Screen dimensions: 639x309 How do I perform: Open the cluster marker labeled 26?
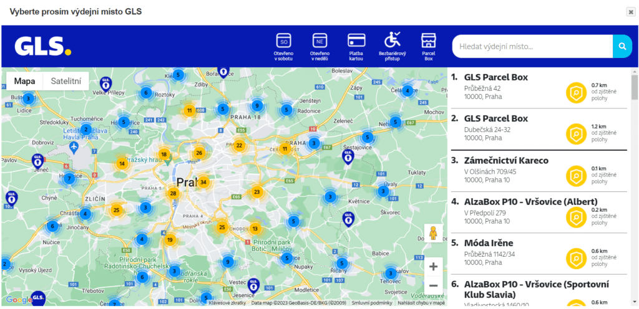[199, 153]
